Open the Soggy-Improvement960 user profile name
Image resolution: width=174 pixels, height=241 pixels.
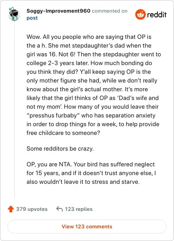(x=58, y=11)
